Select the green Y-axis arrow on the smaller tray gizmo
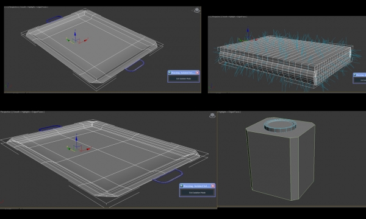This screenshot has height=219, width=366. pyautogui.click(x=68, y=40)
